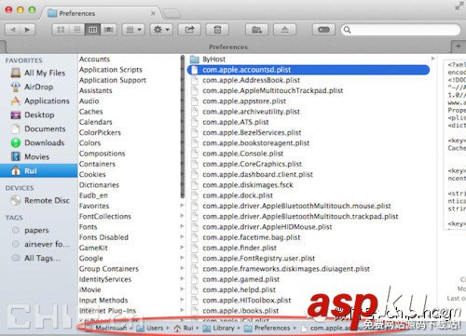Expand the Favorites folder arrow

tap(182, 206)
